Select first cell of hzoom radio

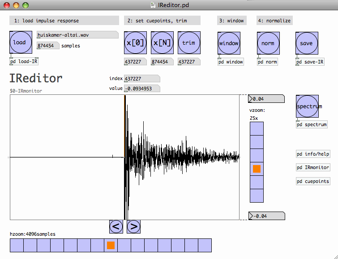click(x=17, y=245)
